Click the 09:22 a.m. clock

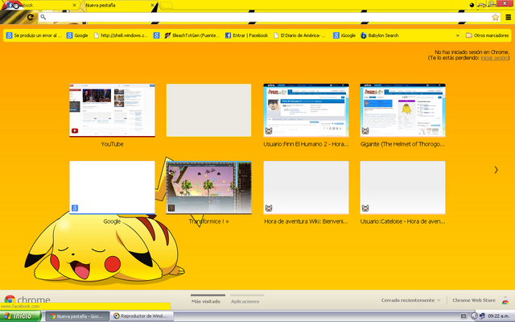[499, 316]
